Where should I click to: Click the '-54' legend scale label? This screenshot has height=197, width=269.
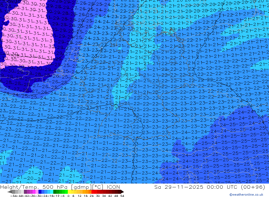[x=14, y=196]
